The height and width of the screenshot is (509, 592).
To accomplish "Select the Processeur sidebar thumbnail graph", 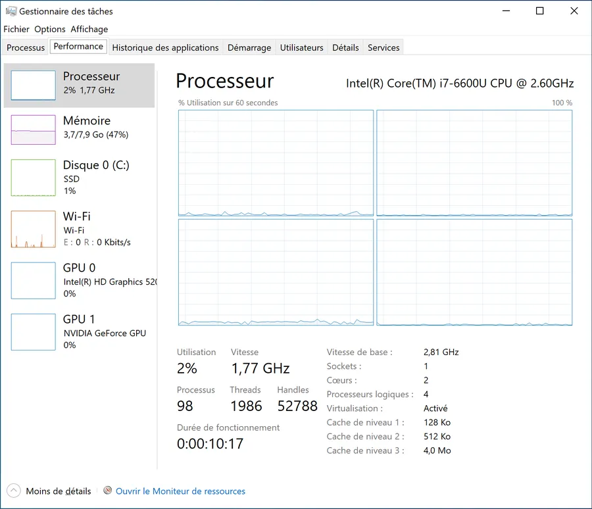I will click(x=34, y=85).
